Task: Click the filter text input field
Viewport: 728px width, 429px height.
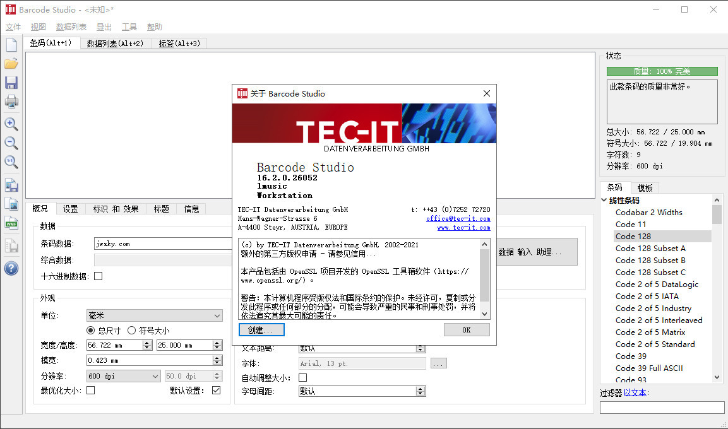Action: click(x=662, y=407)
